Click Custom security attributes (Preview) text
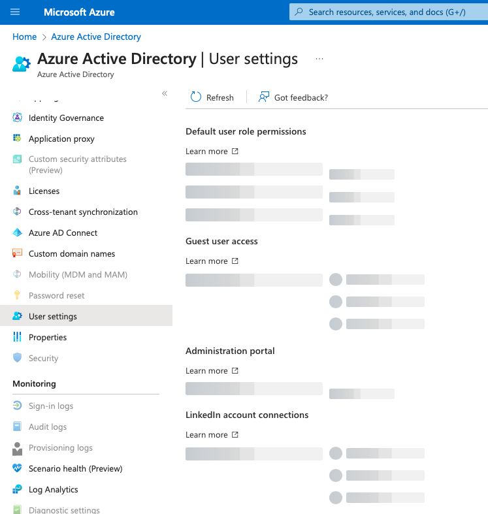The image size is (488, 514). click(x=77, y=165)
